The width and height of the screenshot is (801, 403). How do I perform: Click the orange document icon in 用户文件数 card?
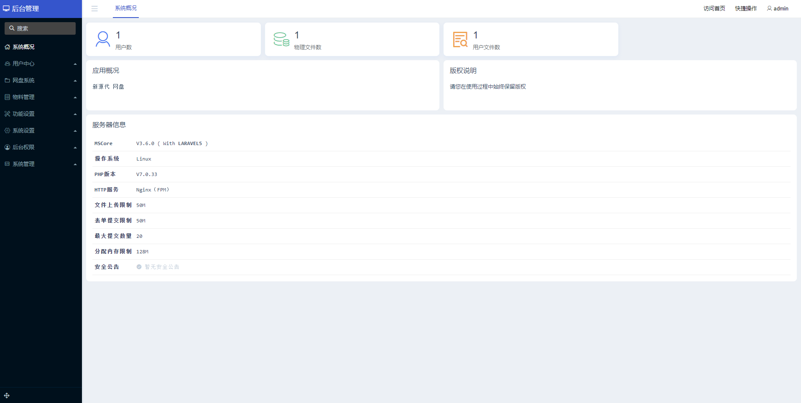(460, 39)
